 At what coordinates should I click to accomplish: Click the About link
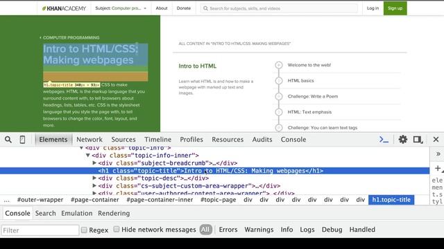click(x=162, y=8)
